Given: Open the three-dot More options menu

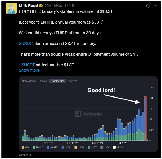Looking at the screenshot, I should coord(155,6).
